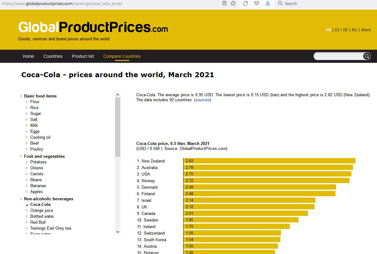Select Orange juice in the category tree
The width and height of the screenshot is (377, 254).
point(42,210)
